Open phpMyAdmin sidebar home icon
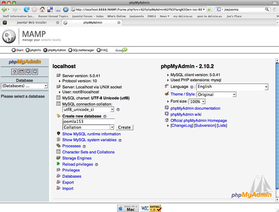 click(x=14, y=72)
